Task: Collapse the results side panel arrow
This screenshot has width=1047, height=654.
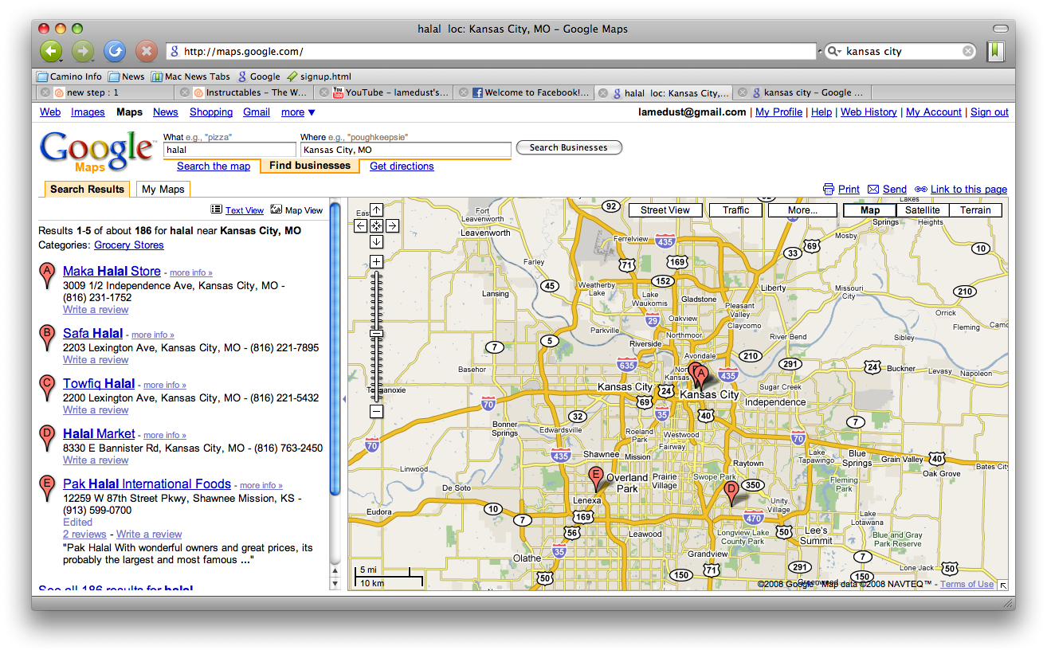Action: tap(344, 399)
